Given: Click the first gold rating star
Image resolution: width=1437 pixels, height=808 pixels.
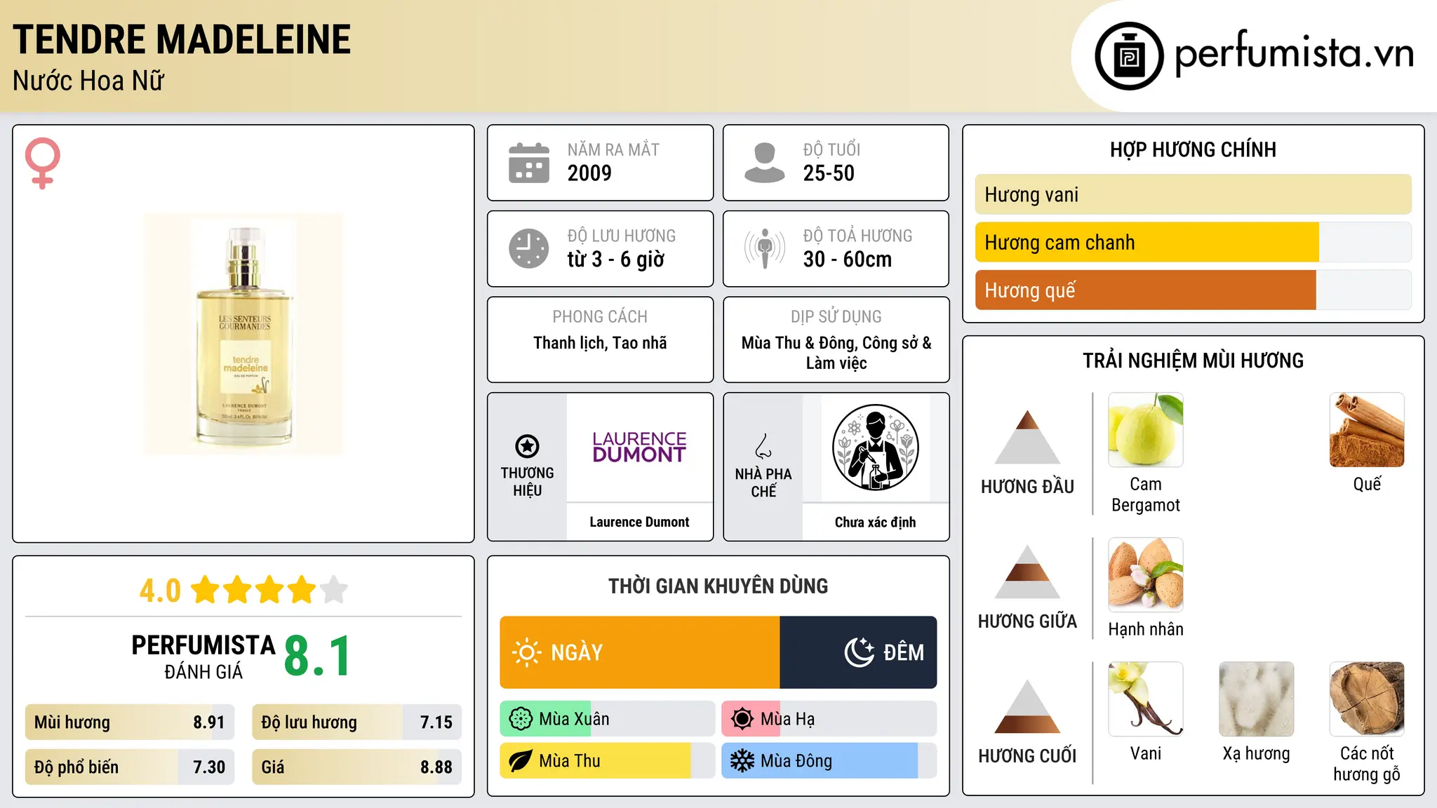Looking at the screenshot, I should [206, 590].
